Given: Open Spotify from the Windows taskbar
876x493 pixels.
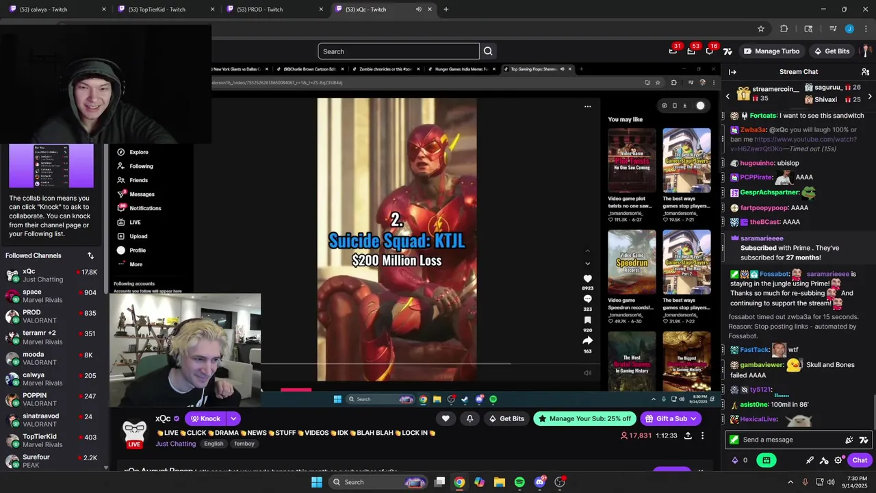Looking at the screenshot, I should coord(519,482).
